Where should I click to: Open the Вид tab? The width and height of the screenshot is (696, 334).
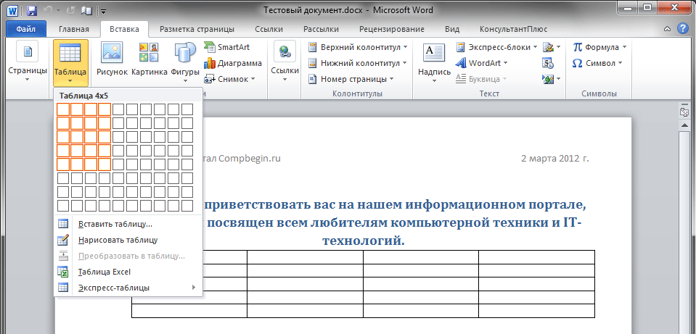click(x=452, y=29)
